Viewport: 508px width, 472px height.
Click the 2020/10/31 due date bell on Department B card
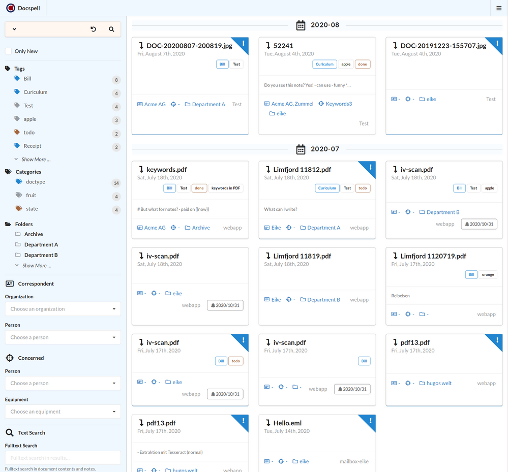(x=479, y=224)
